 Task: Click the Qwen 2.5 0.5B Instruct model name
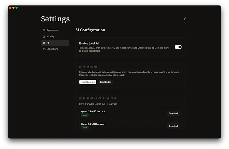tap(93, 111)
